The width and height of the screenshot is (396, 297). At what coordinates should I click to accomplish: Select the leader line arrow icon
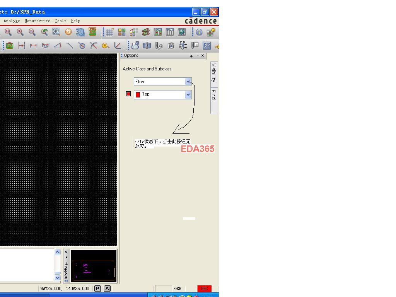(x=70, y=46)
